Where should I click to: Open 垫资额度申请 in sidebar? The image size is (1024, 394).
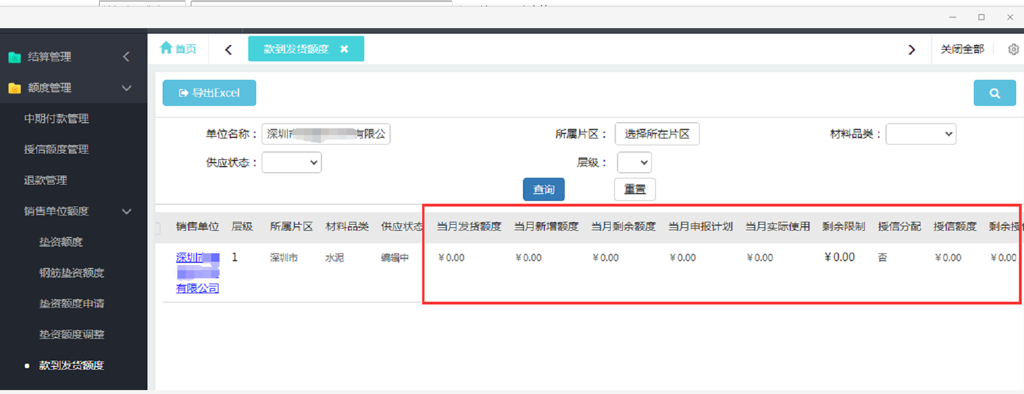(71, 304)
